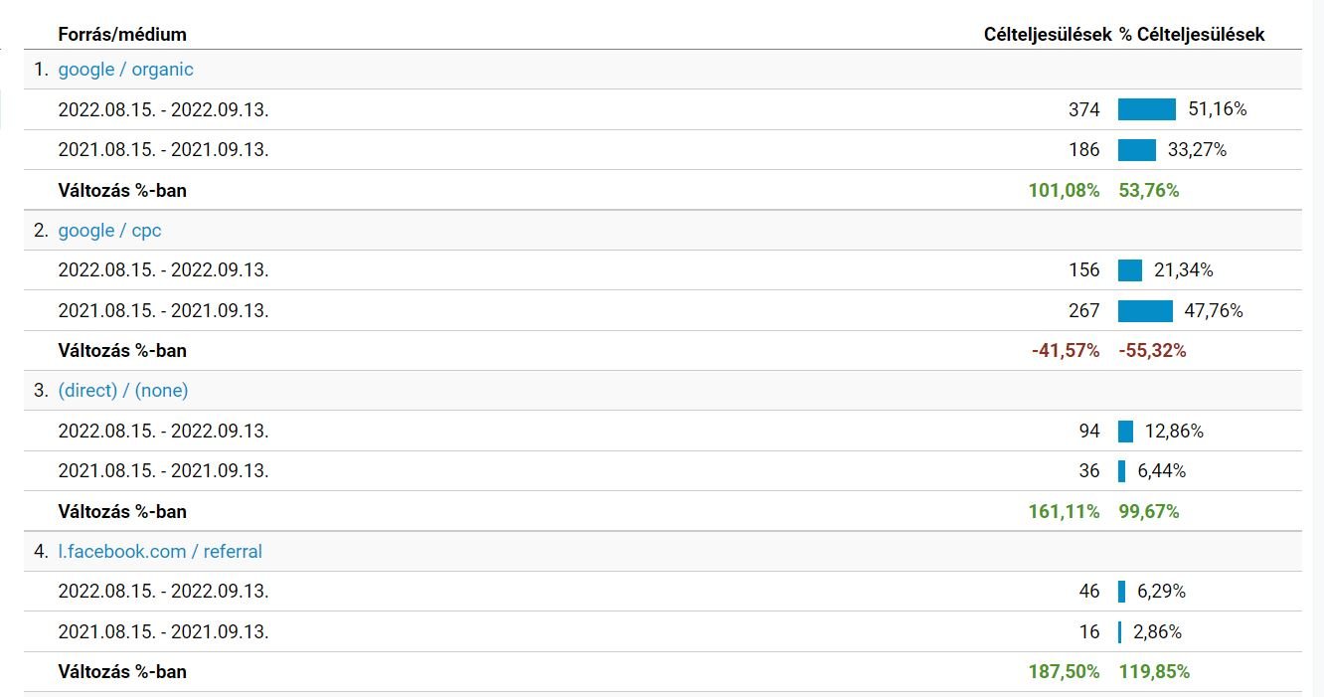Click the blue bar beside 47,76%
1324x697 pixels.
click(x=1145, y=311)
